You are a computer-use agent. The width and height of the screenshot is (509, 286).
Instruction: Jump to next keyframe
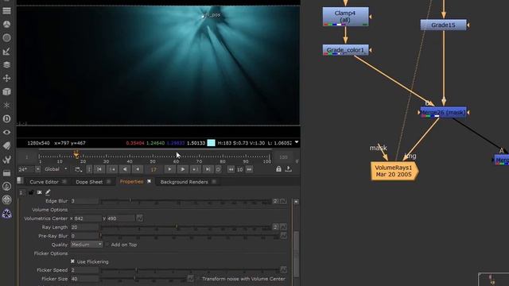(x=195, y=169)
